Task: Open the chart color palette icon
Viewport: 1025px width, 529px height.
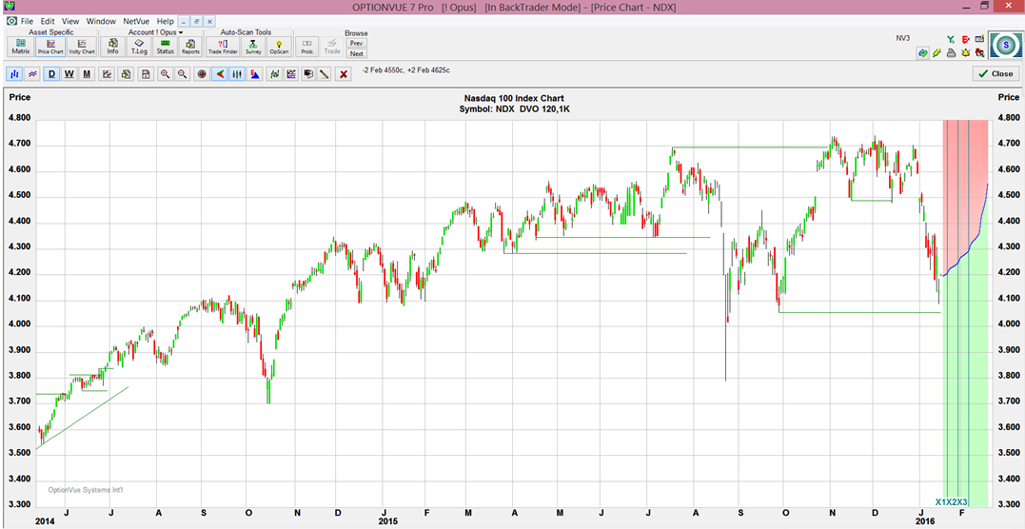Action: pyautogui.click(x=308, y=74)
